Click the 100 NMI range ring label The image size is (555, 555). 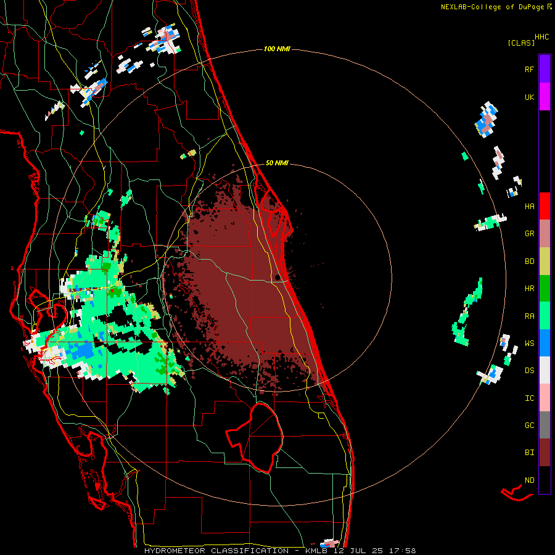[277, 49]
